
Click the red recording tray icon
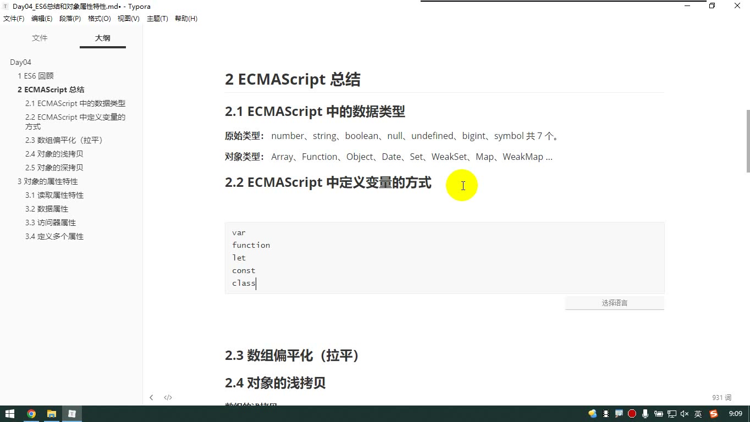click(x=632, y=414)
